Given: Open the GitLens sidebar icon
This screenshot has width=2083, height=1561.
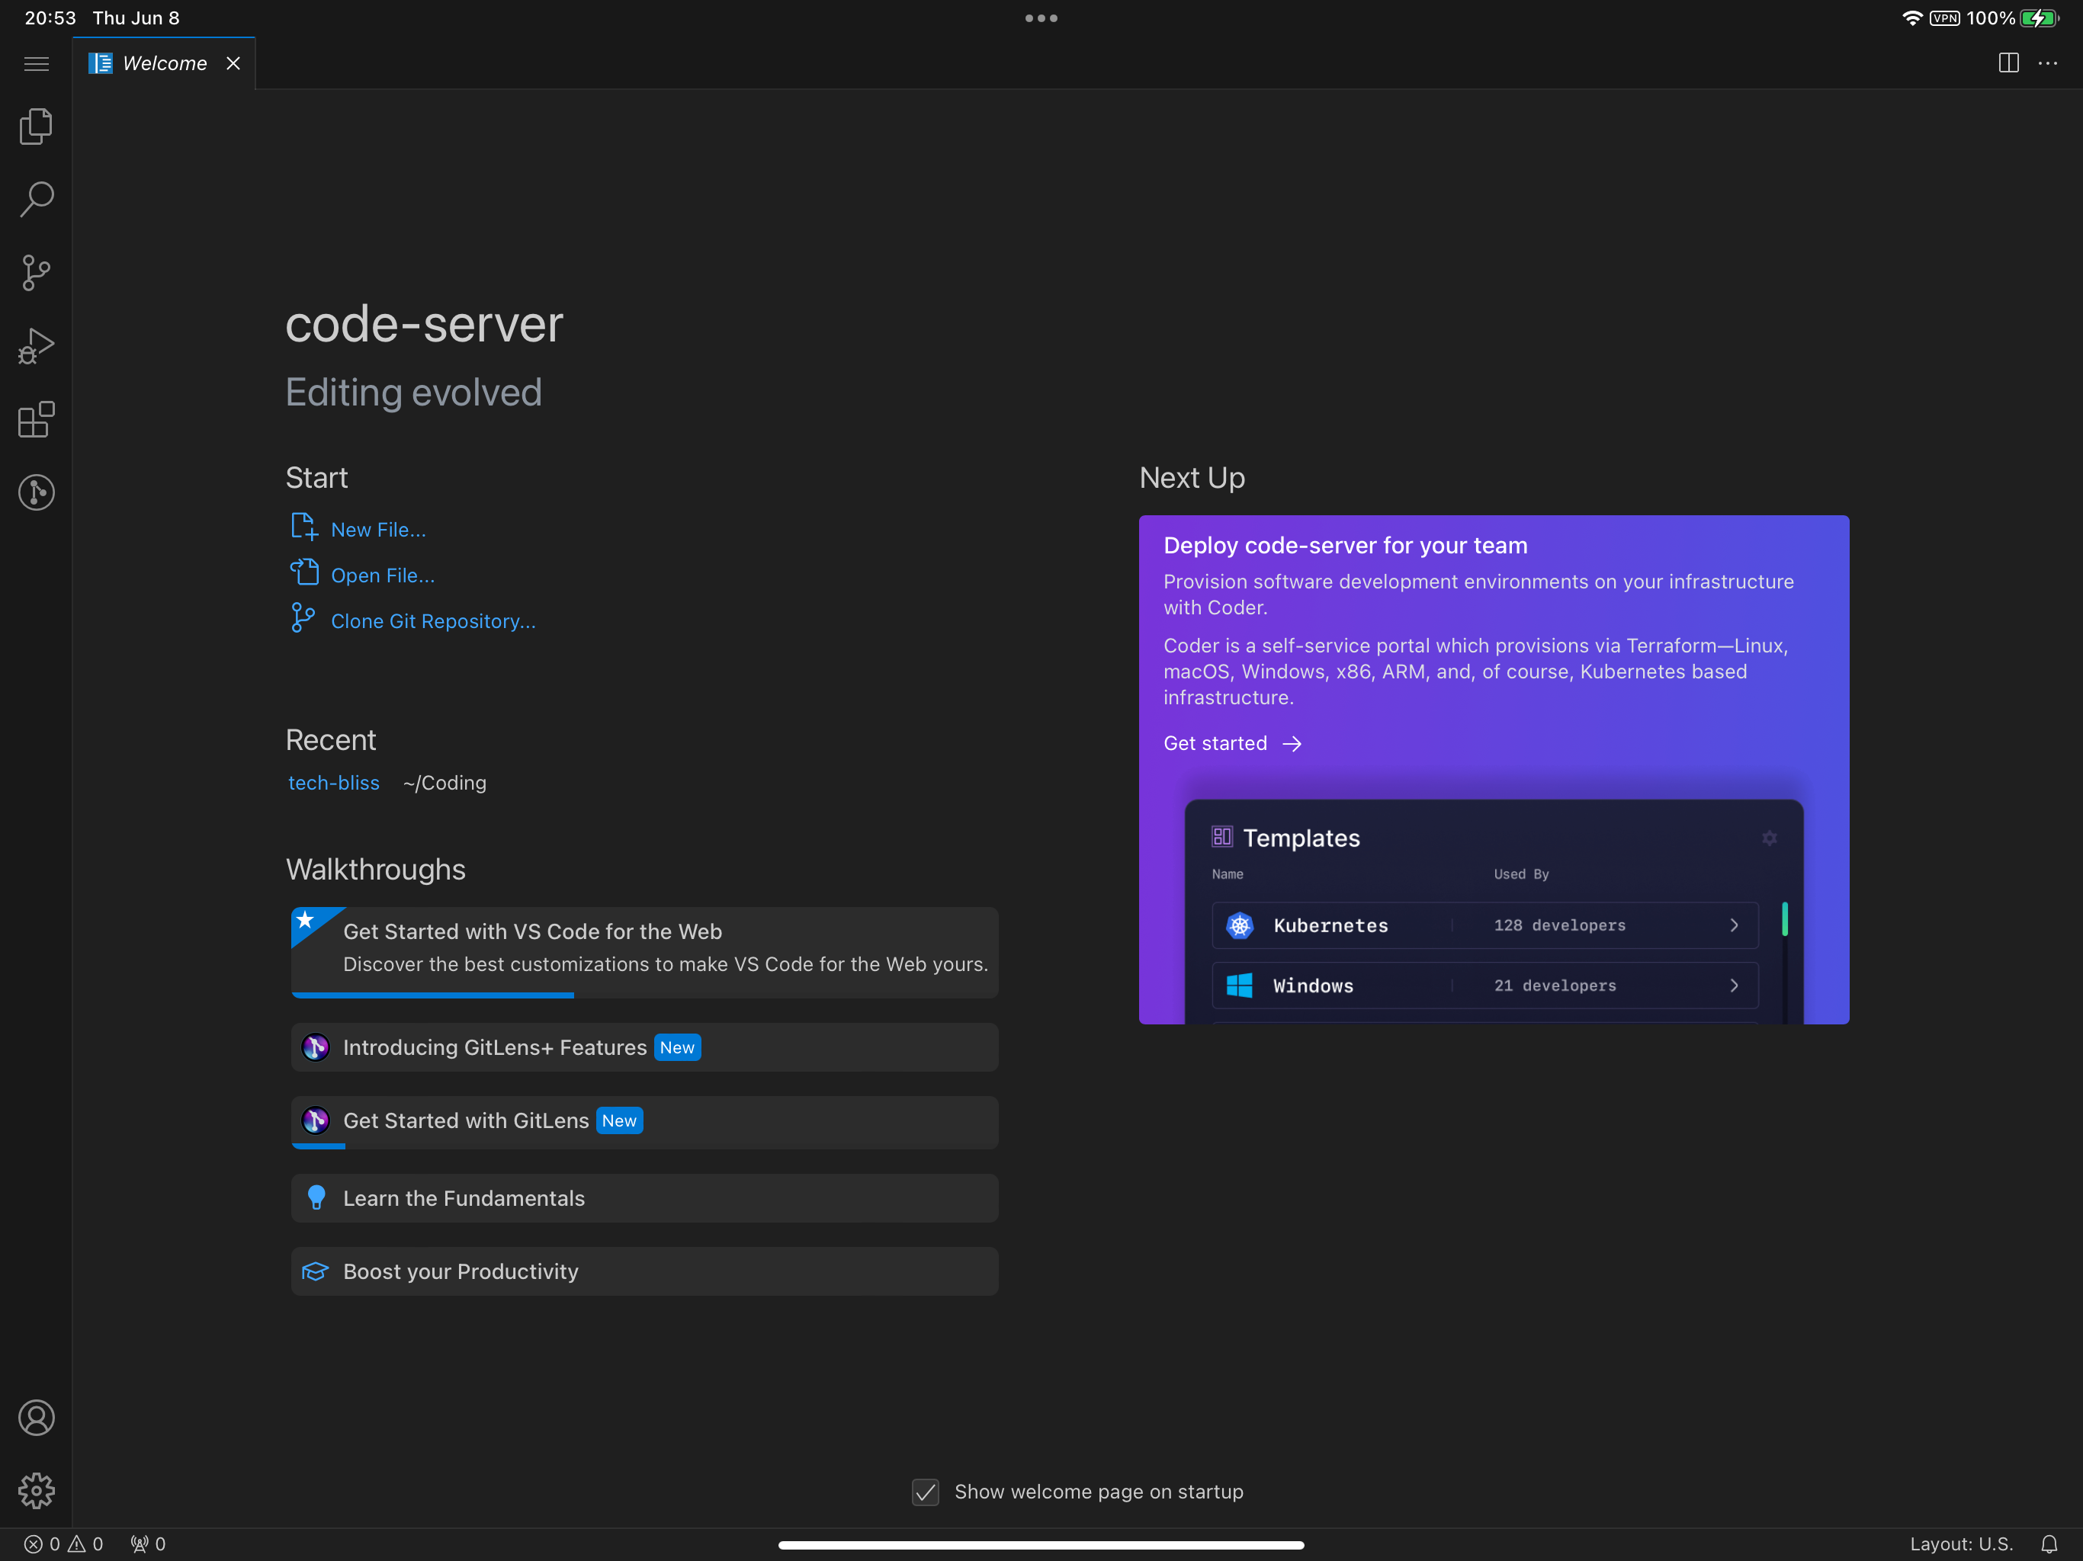Looking at the screenshot, I should [x=36, y=492].
